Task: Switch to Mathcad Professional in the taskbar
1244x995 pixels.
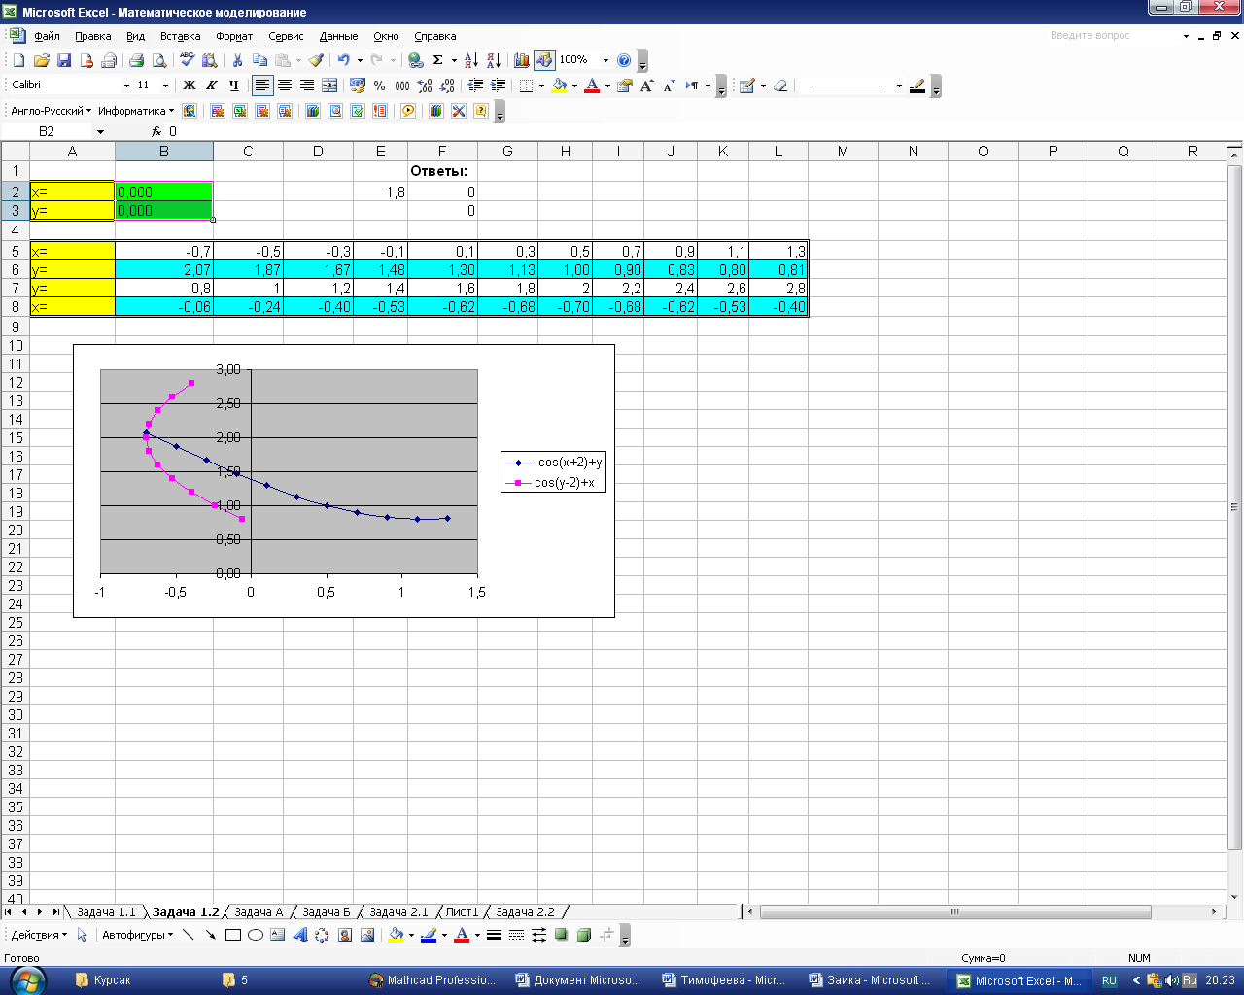Action: click(x=432, y=980)
